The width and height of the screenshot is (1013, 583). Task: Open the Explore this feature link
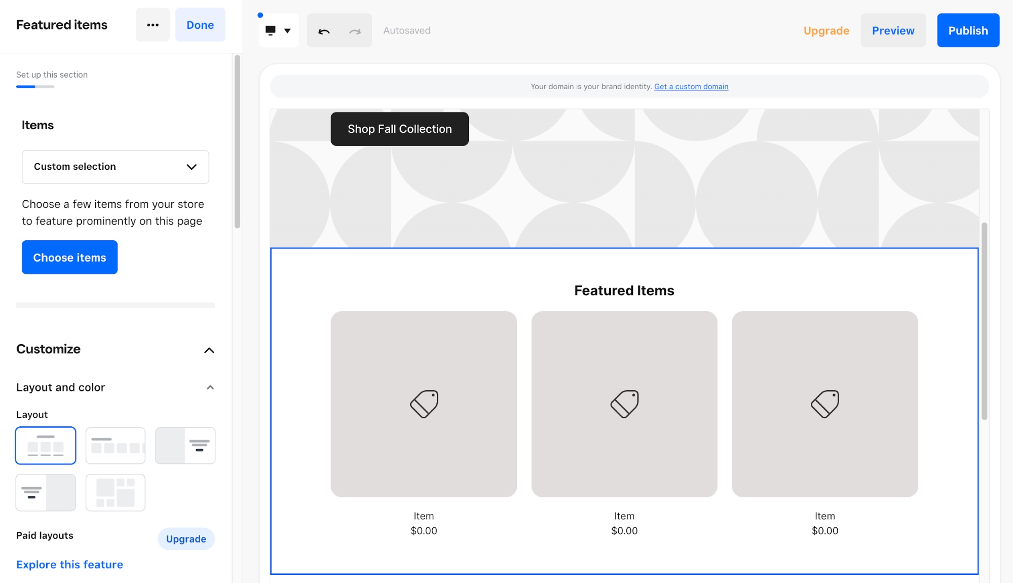click(69, 564)
